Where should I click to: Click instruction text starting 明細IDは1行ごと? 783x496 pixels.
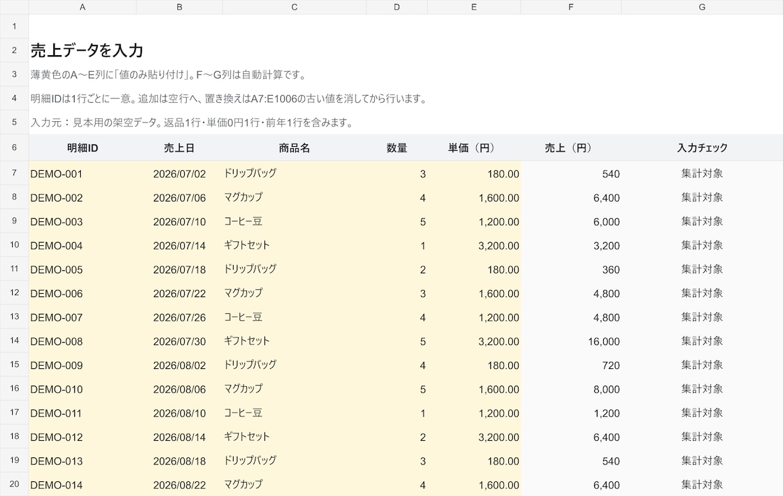point(228,99)
